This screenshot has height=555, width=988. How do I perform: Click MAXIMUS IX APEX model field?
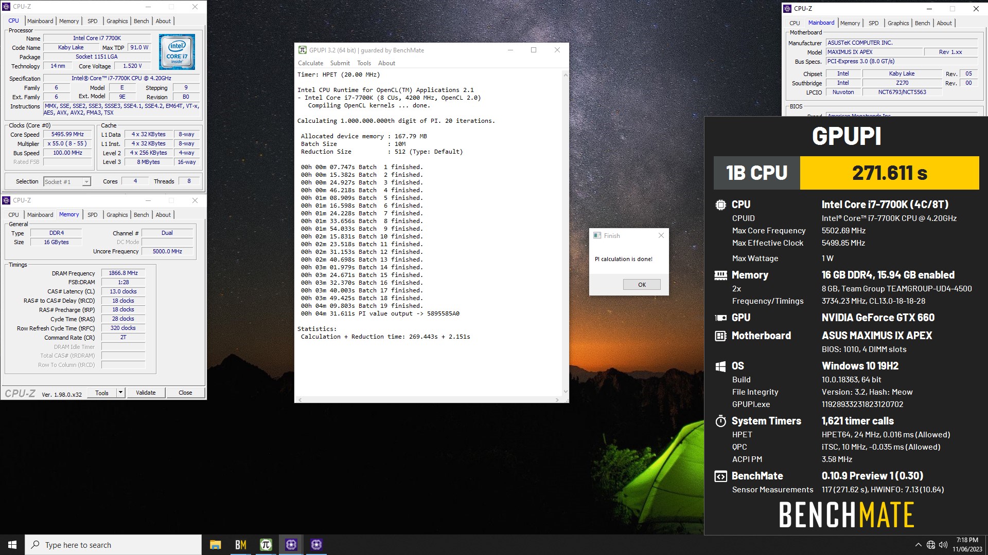874,52
